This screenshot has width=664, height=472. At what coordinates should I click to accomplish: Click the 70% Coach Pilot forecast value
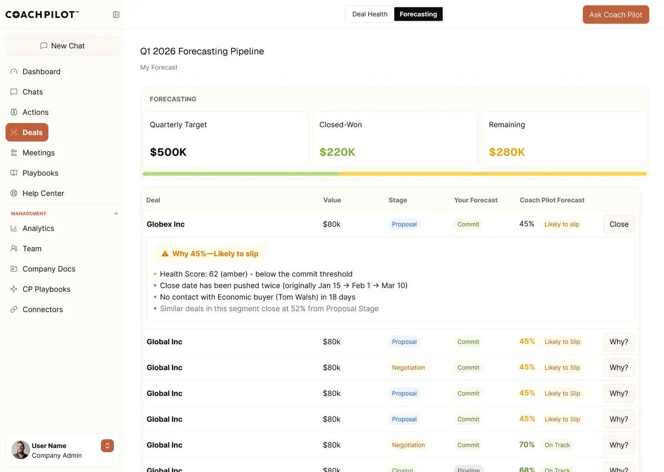(527, 444)
